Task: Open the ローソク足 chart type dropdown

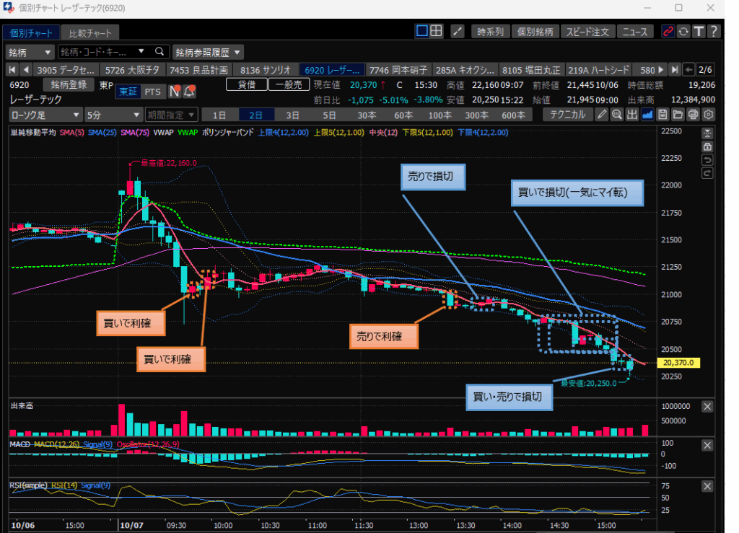Action: [45, 115]
